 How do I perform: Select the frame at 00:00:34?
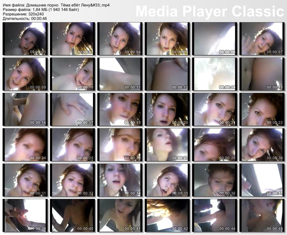point(120,180)
